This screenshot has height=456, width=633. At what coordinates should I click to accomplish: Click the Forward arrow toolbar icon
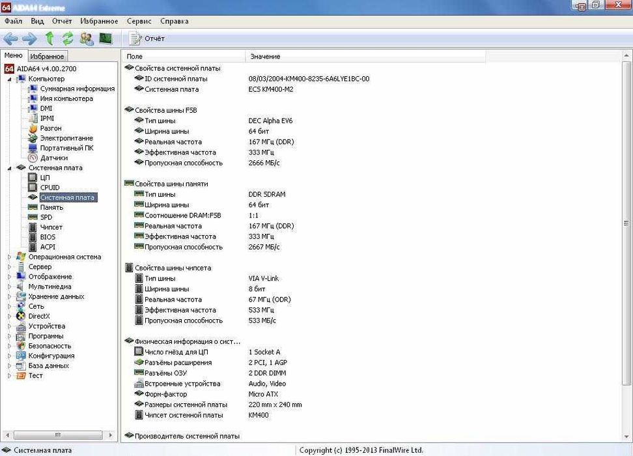tap(29, 39)
